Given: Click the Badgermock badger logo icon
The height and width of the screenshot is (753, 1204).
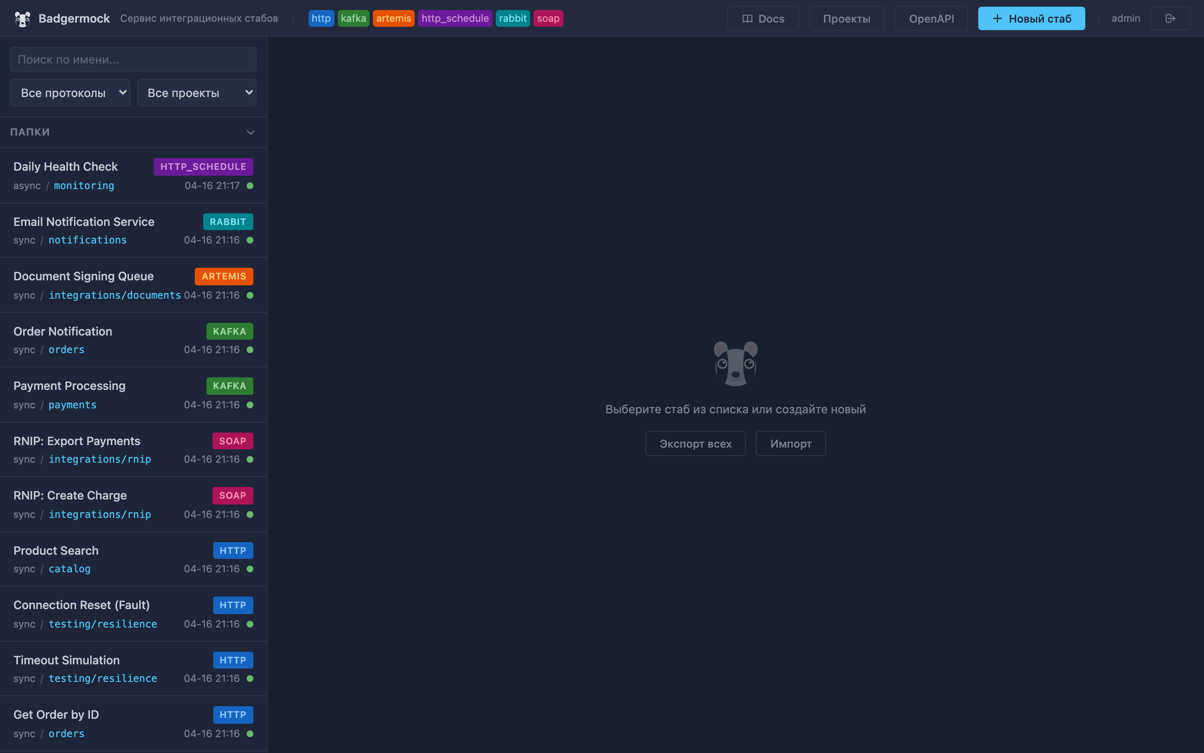Looking at the screenshot, I should coord(23,19).
